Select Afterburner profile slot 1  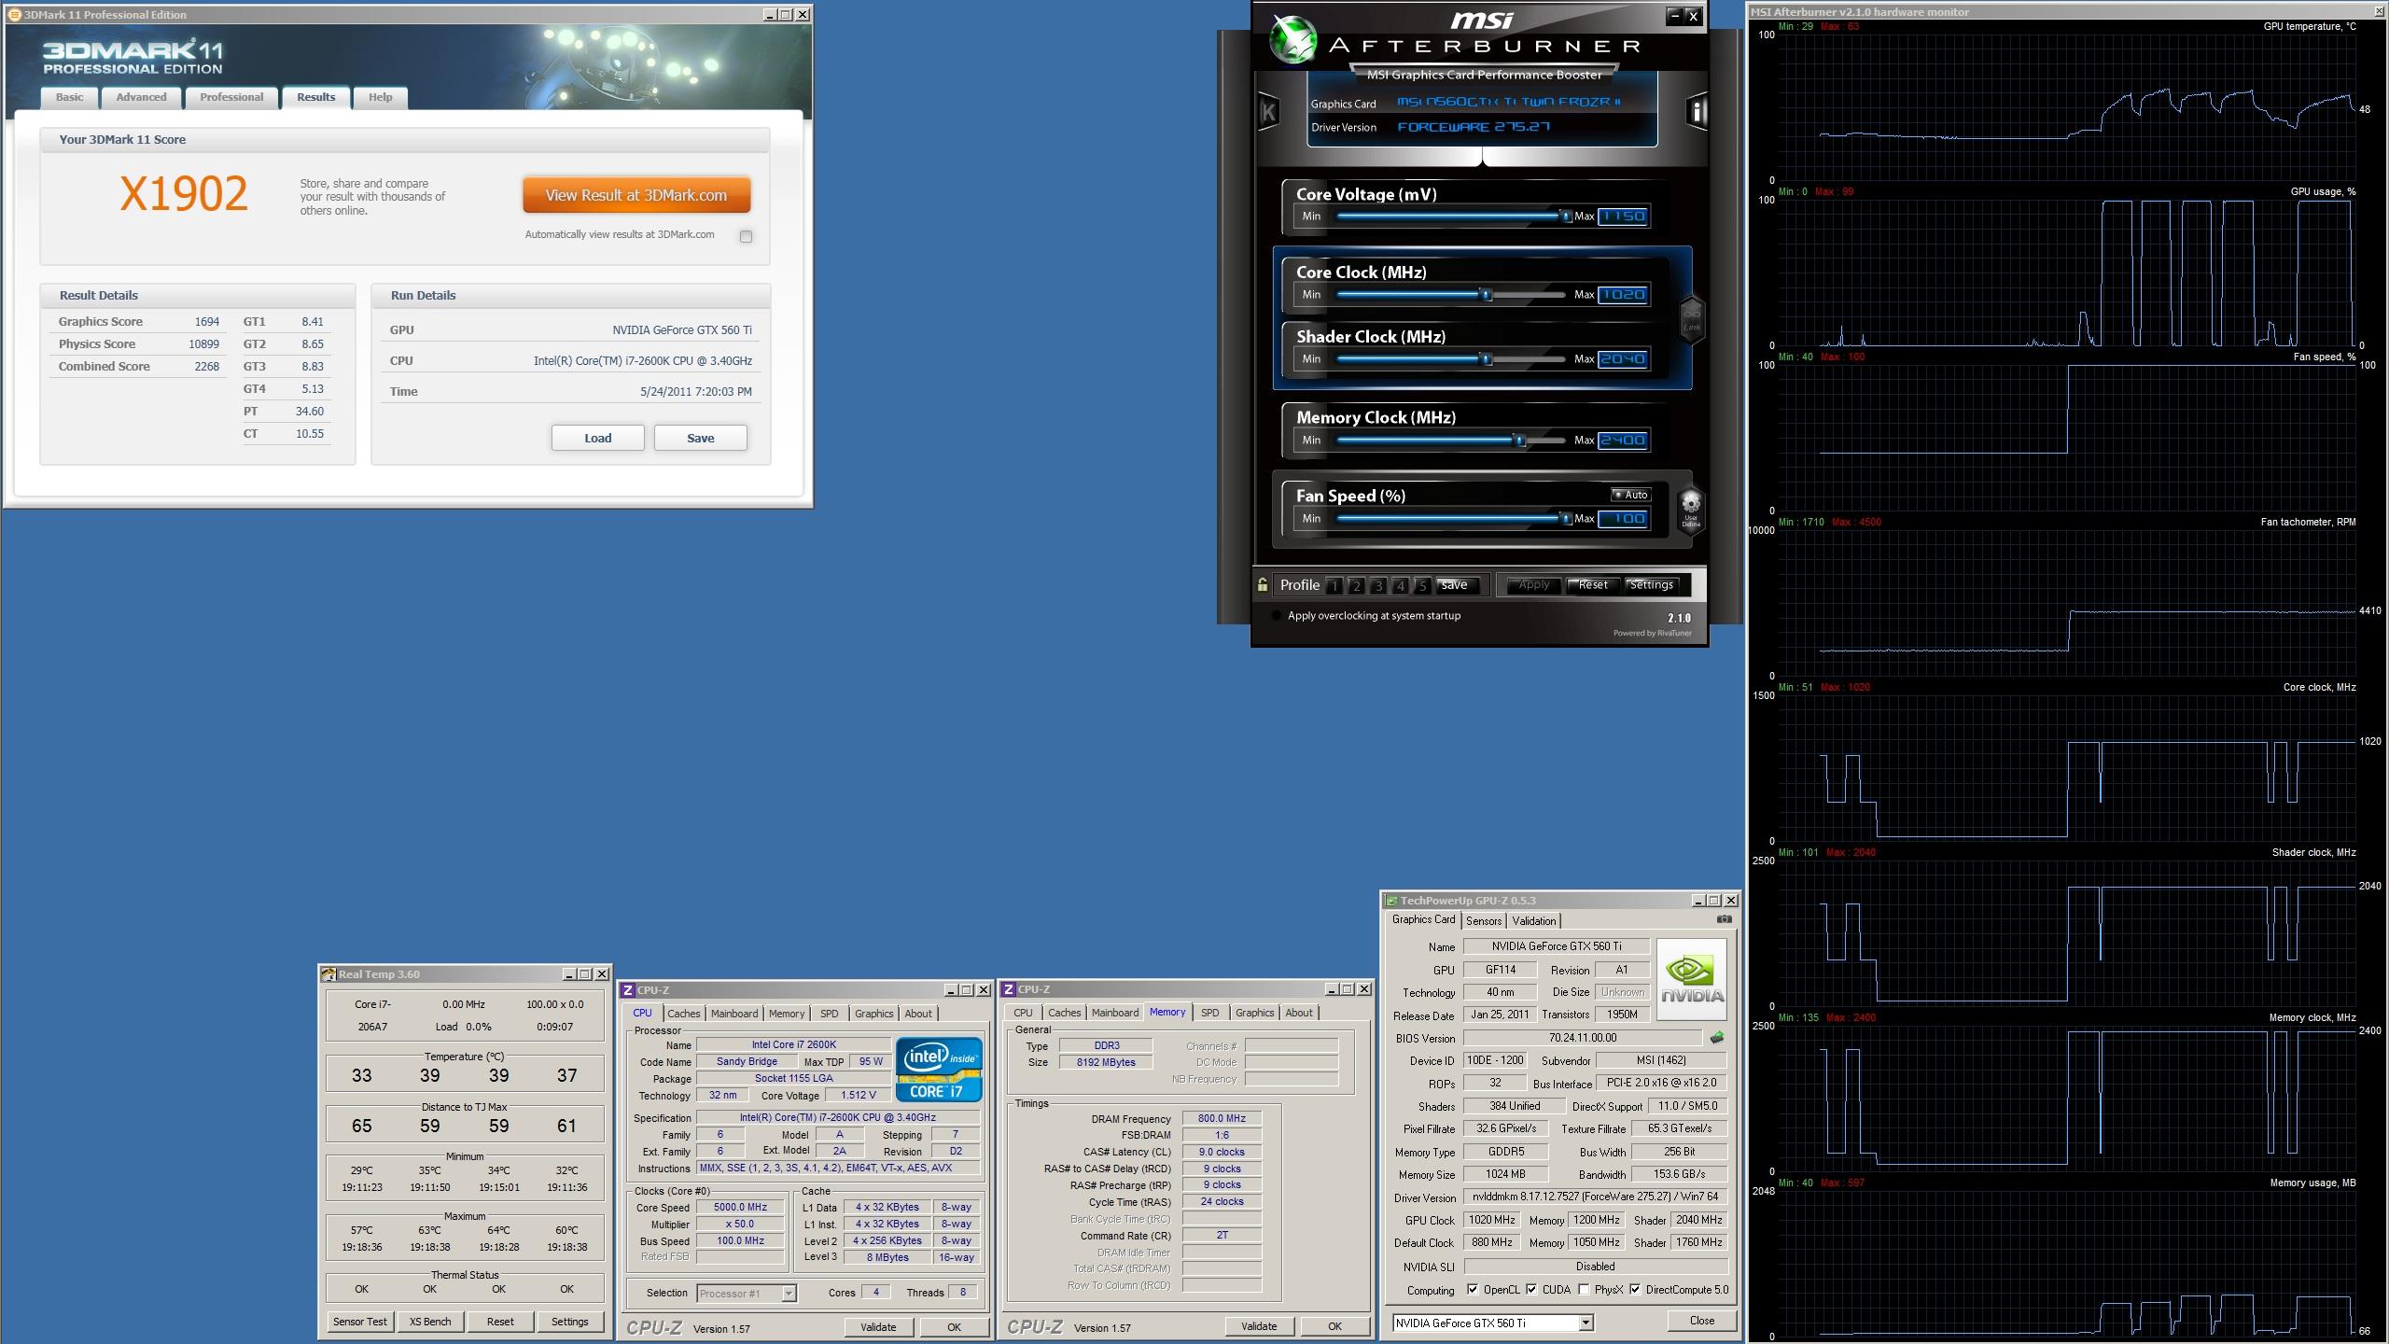pos(1334,586)
